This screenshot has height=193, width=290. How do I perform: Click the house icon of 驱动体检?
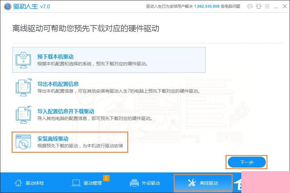pos(18,183)
